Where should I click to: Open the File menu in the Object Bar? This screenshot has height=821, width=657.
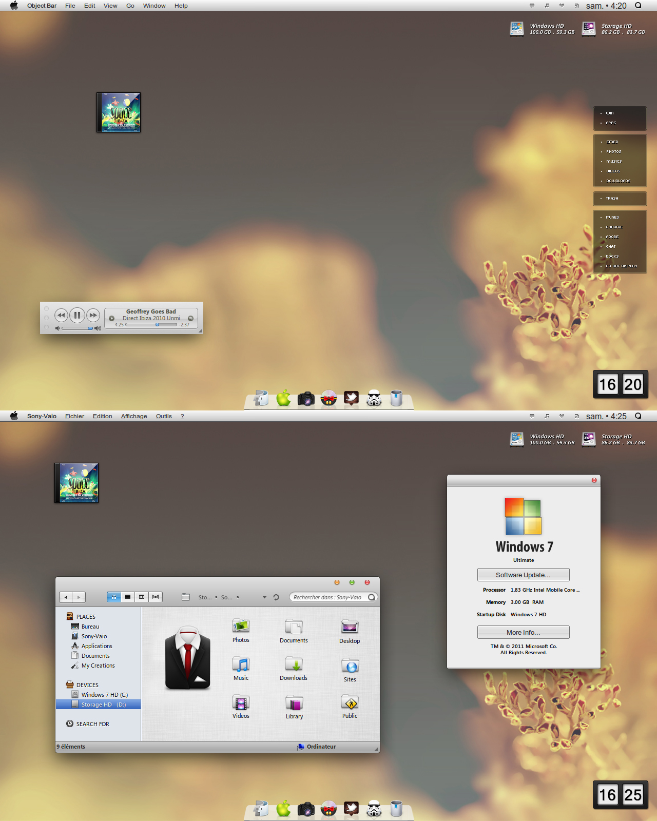70,6
